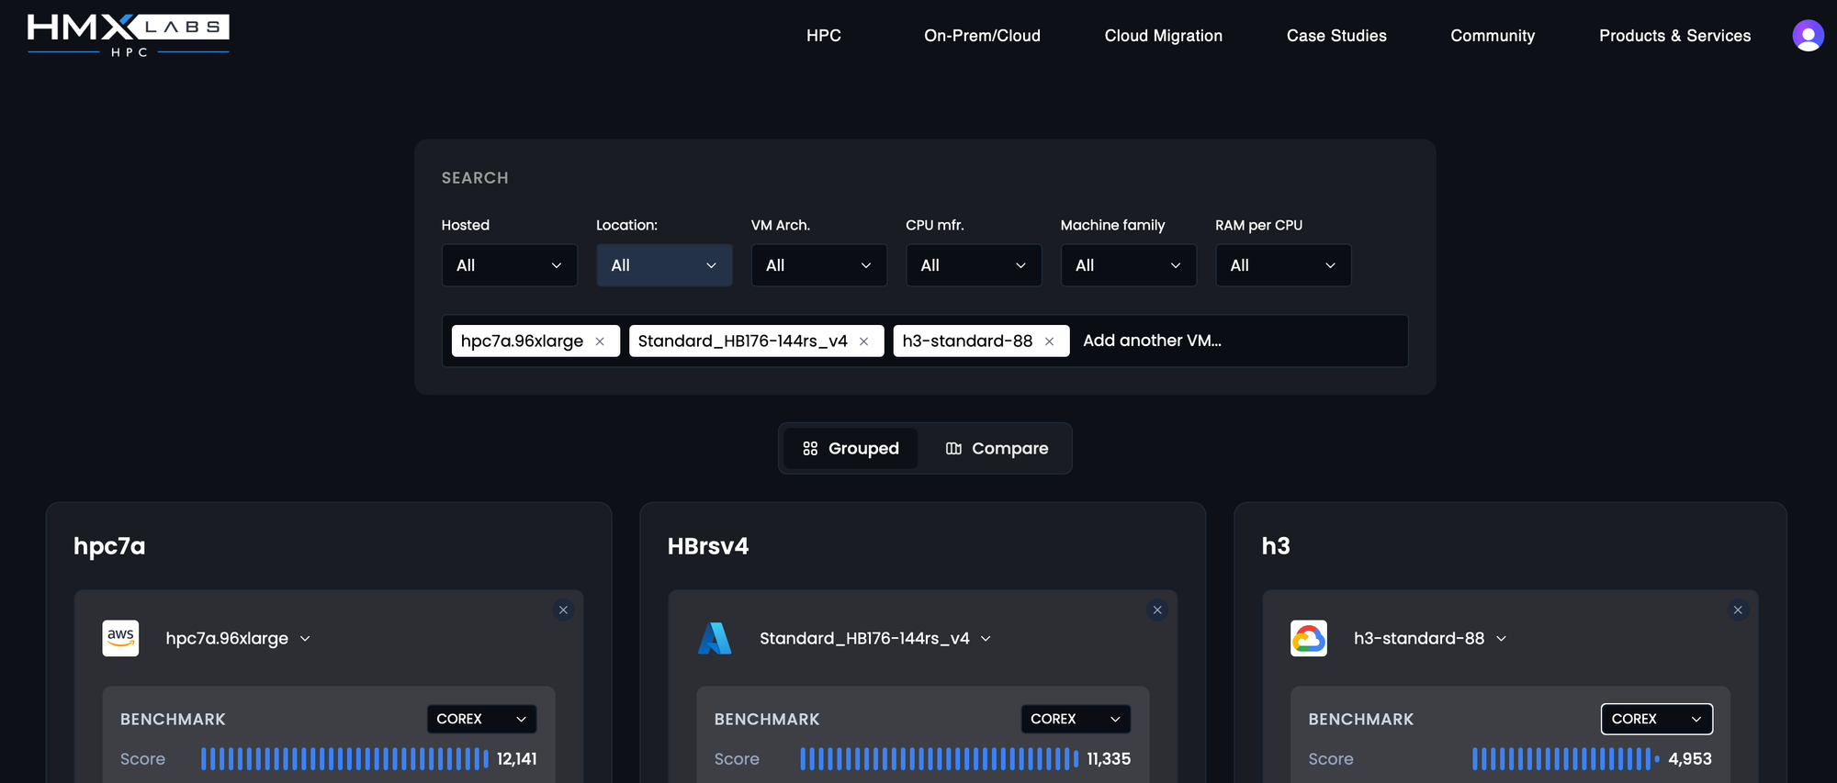Switch to Grouped view
The width and height of the screenshot is (1837, 783).
point(851,449)
